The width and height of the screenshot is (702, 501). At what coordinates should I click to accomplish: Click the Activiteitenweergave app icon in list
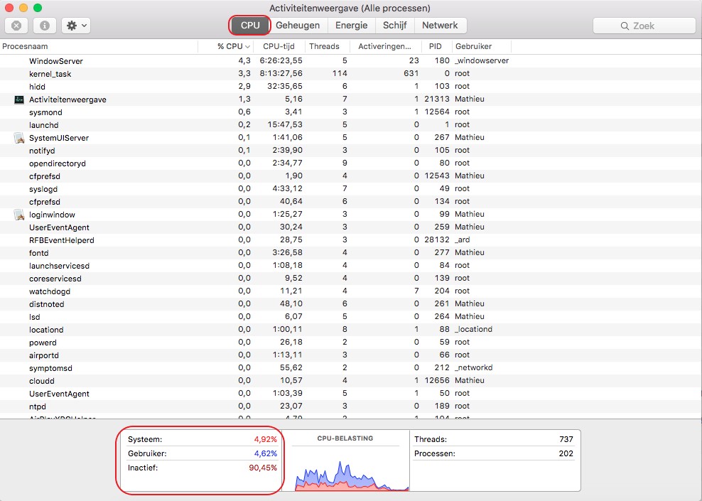point(19,99)
